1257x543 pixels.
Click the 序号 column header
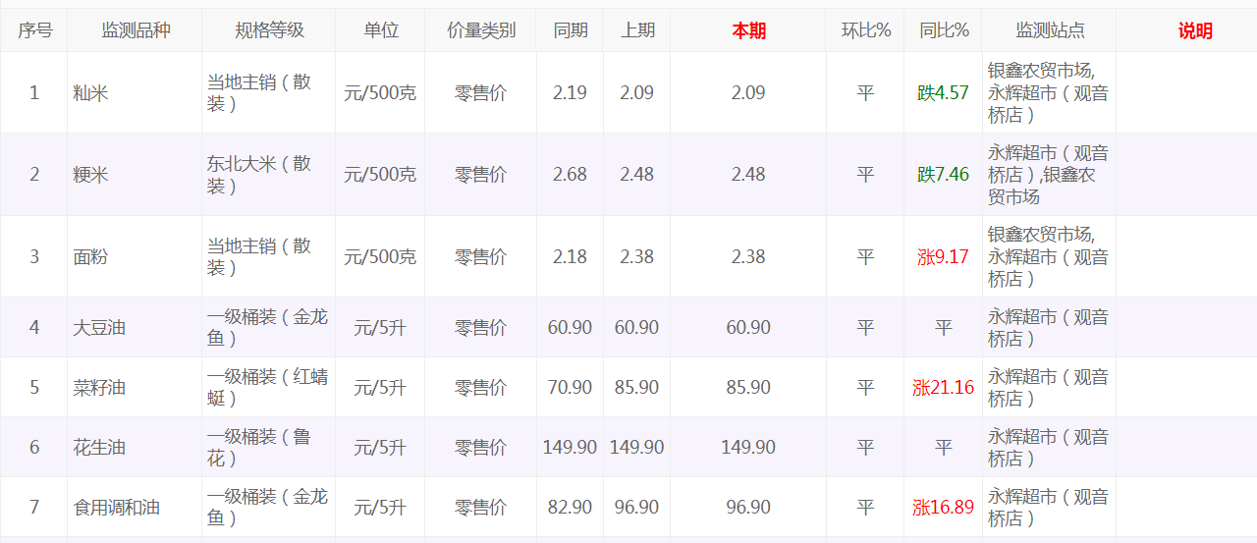tap(34, 30)
